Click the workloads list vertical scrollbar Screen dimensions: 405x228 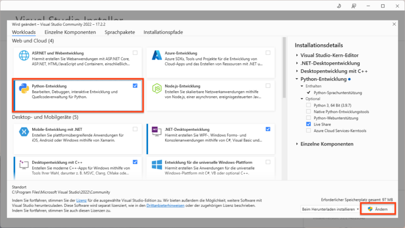click(284, 68)
